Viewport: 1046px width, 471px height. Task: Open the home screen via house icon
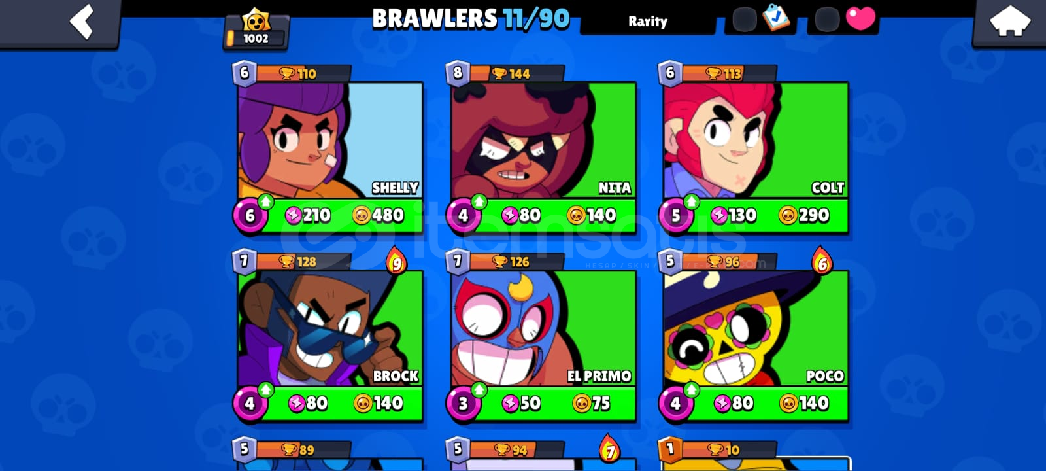click(1009, 21)
